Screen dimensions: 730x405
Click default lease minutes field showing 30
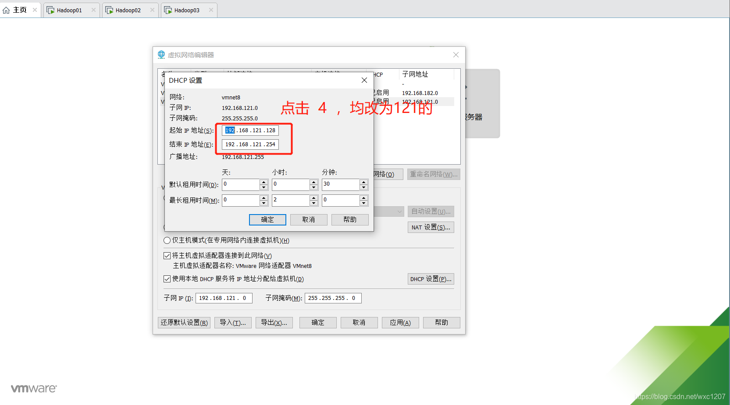341,184
